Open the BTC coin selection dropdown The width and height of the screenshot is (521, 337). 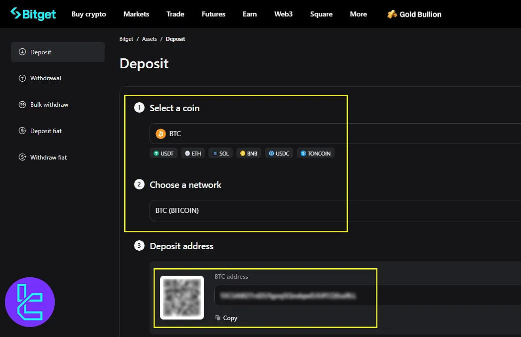(335, 134)
